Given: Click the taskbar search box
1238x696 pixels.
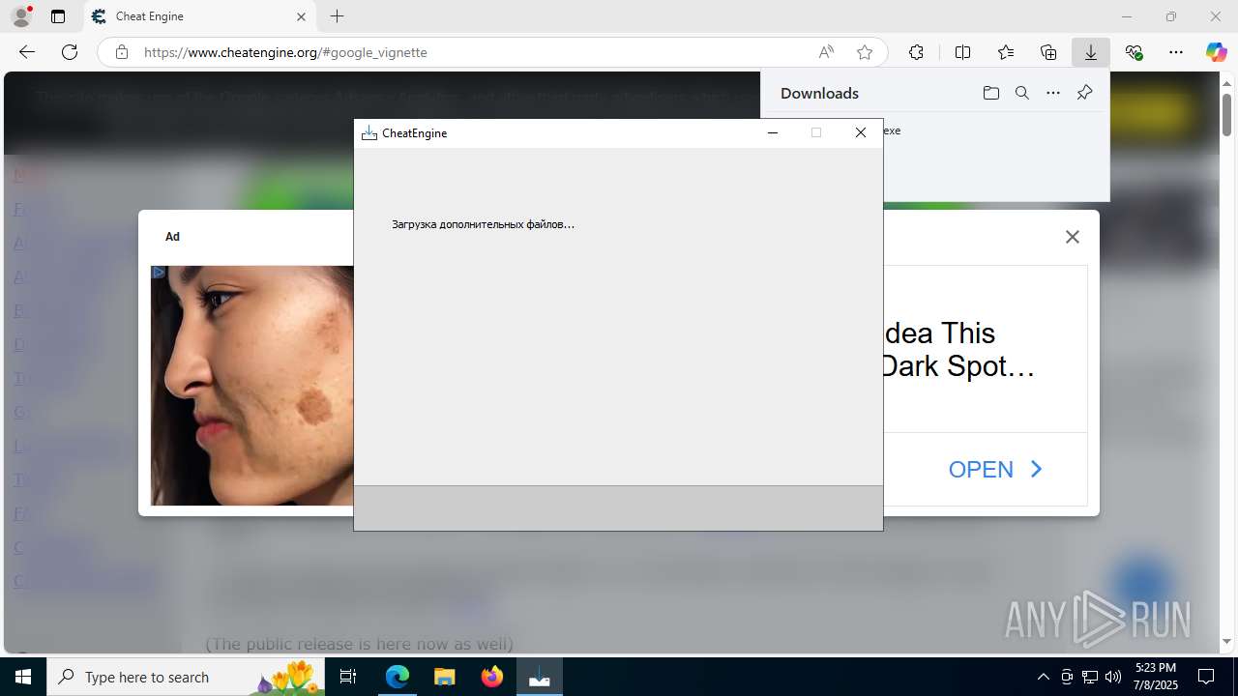Looking at the screenshot, I should (x=184, y=677).
